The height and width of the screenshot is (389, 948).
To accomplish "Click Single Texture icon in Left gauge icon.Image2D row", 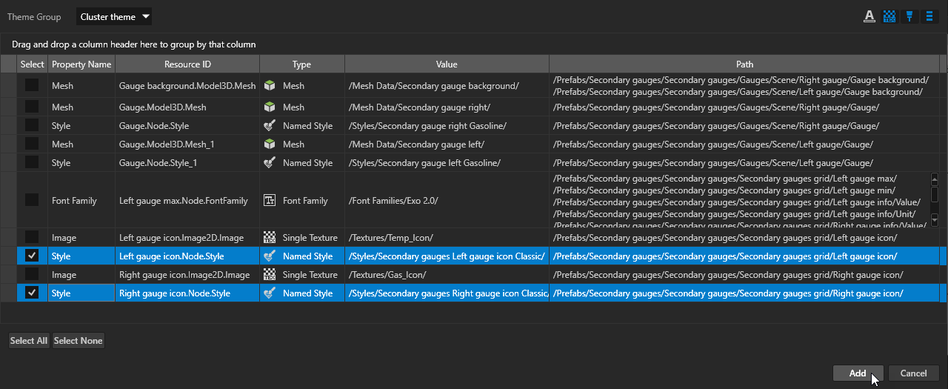I will [x=270, y=238].
